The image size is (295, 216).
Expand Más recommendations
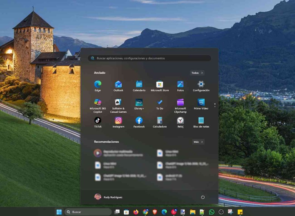click(x=198, y=142)
